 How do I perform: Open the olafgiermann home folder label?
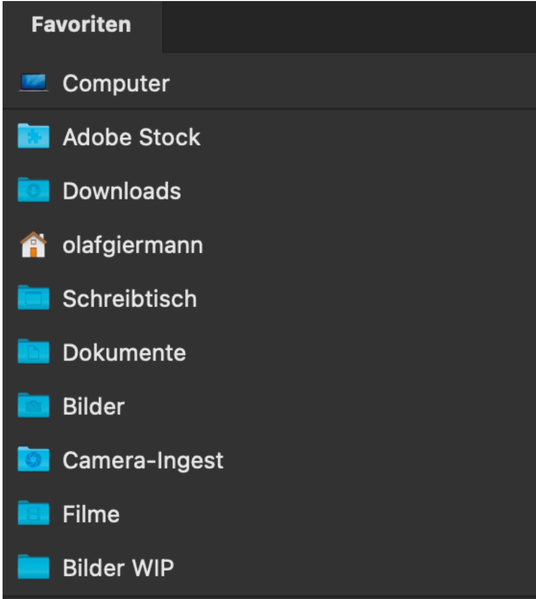point(133,245)
